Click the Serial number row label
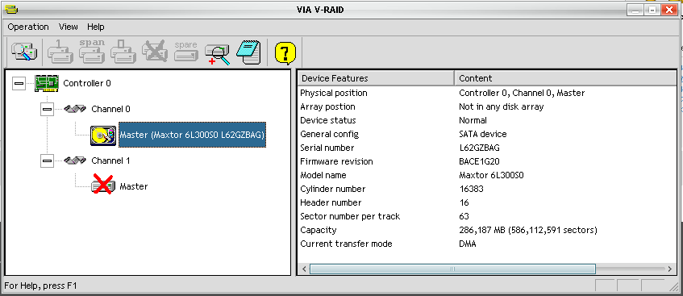 pyautogui.click(x=327, y=148)
